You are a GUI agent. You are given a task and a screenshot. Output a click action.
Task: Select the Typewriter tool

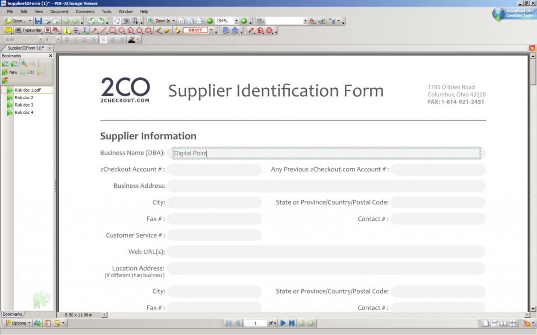28,30
